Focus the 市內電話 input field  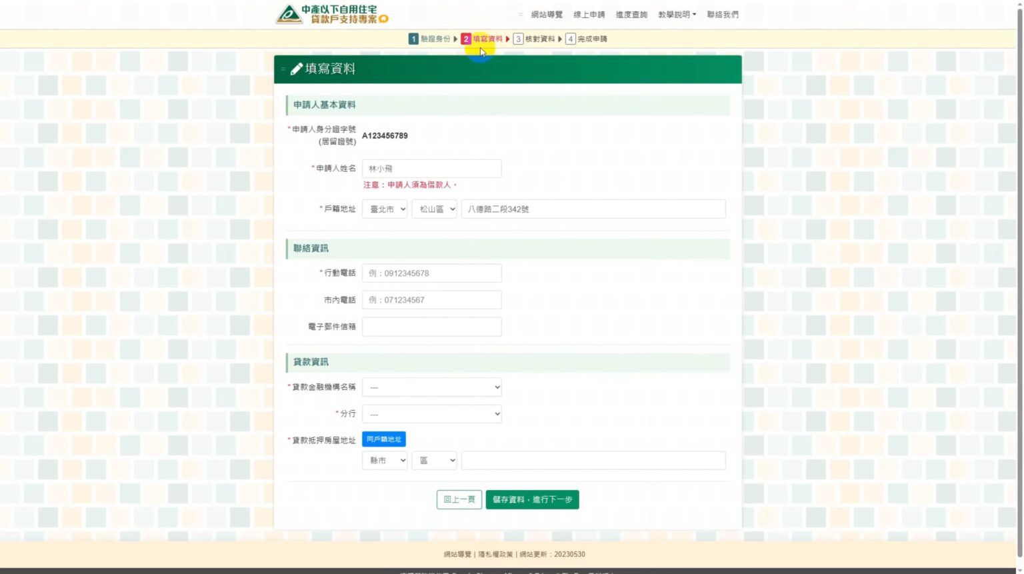coord(431,300)
